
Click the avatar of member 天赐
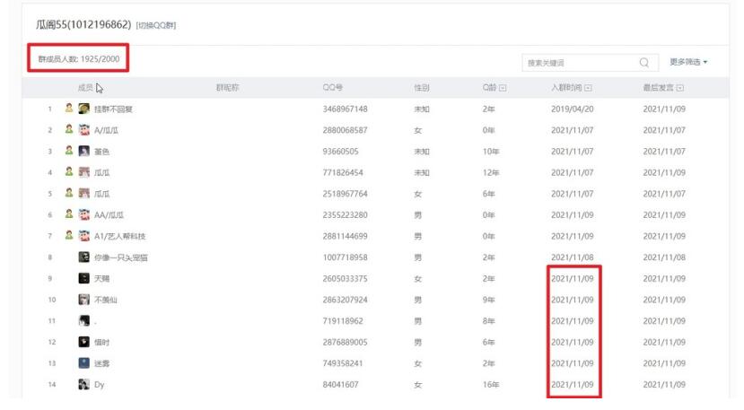pos(83,278)
